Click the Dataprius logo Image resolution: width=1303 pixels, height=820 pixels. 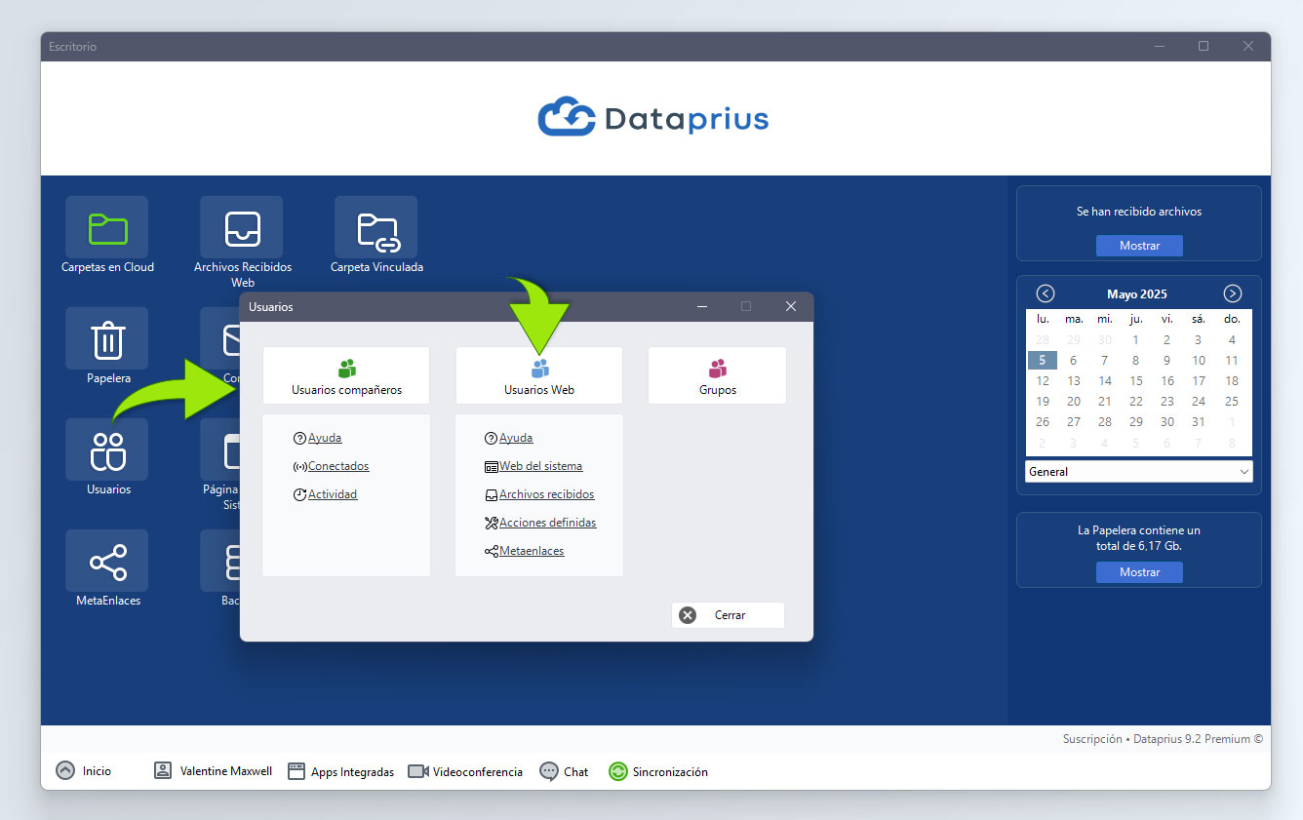[653, 119]
